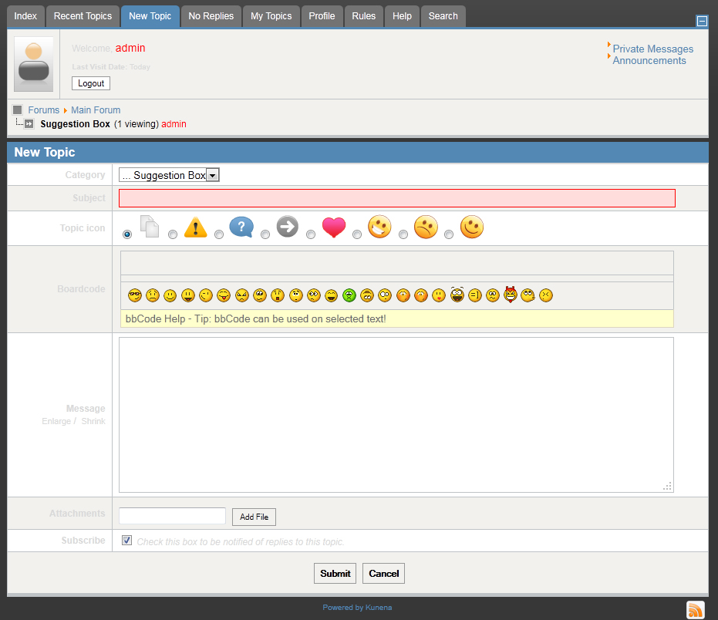Collapse the profile box with minus icon
The height and width of the screenshot is (620, 718).
702,22
